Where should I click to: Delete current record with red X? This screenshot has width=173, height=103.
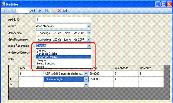[59, 11]
